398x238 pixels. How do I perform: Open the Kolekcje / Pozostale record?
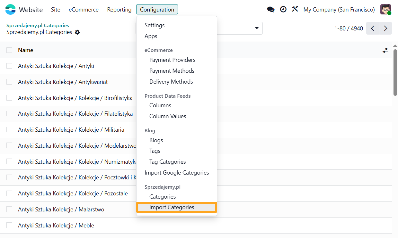[73, 193]
